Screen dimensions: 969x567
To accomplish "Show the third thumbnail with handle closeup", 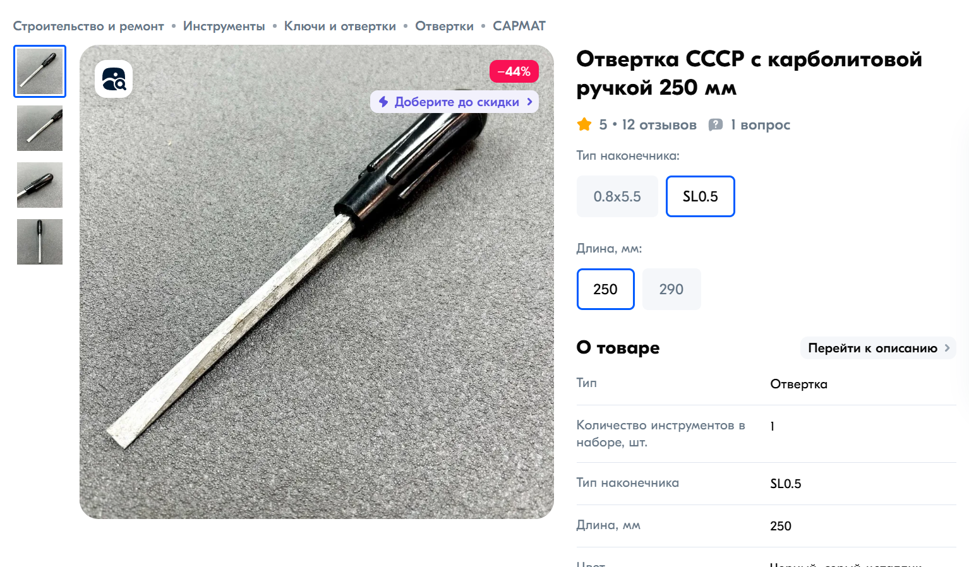I will coord(40,185).
